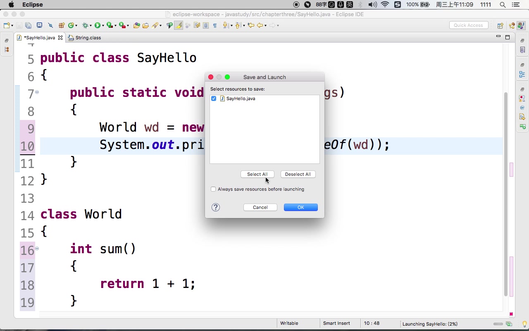Click the Previous Annotation arrow icon
Image resolution: width=529 pixels, height=331 pixels.
[238, 25]
